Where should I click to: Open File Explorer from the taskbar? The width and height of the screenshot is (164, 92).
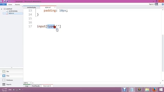(147, 89)
